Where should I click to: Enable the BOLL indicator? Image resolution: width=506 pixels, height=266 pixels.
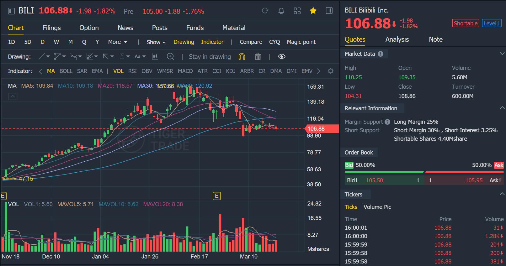[x=66, y=71]
